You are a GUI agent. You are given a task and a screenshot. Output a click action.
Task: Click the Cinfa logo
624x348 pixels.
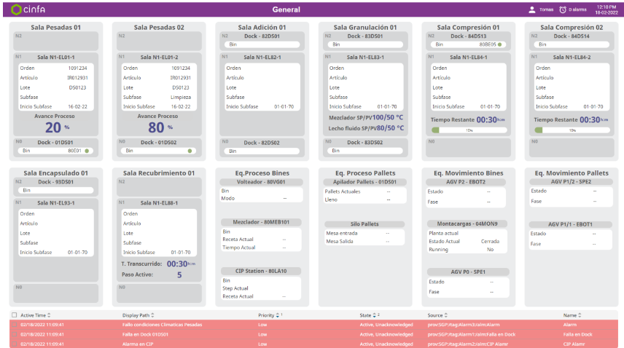pyautogui.click(x=28, y=9)
